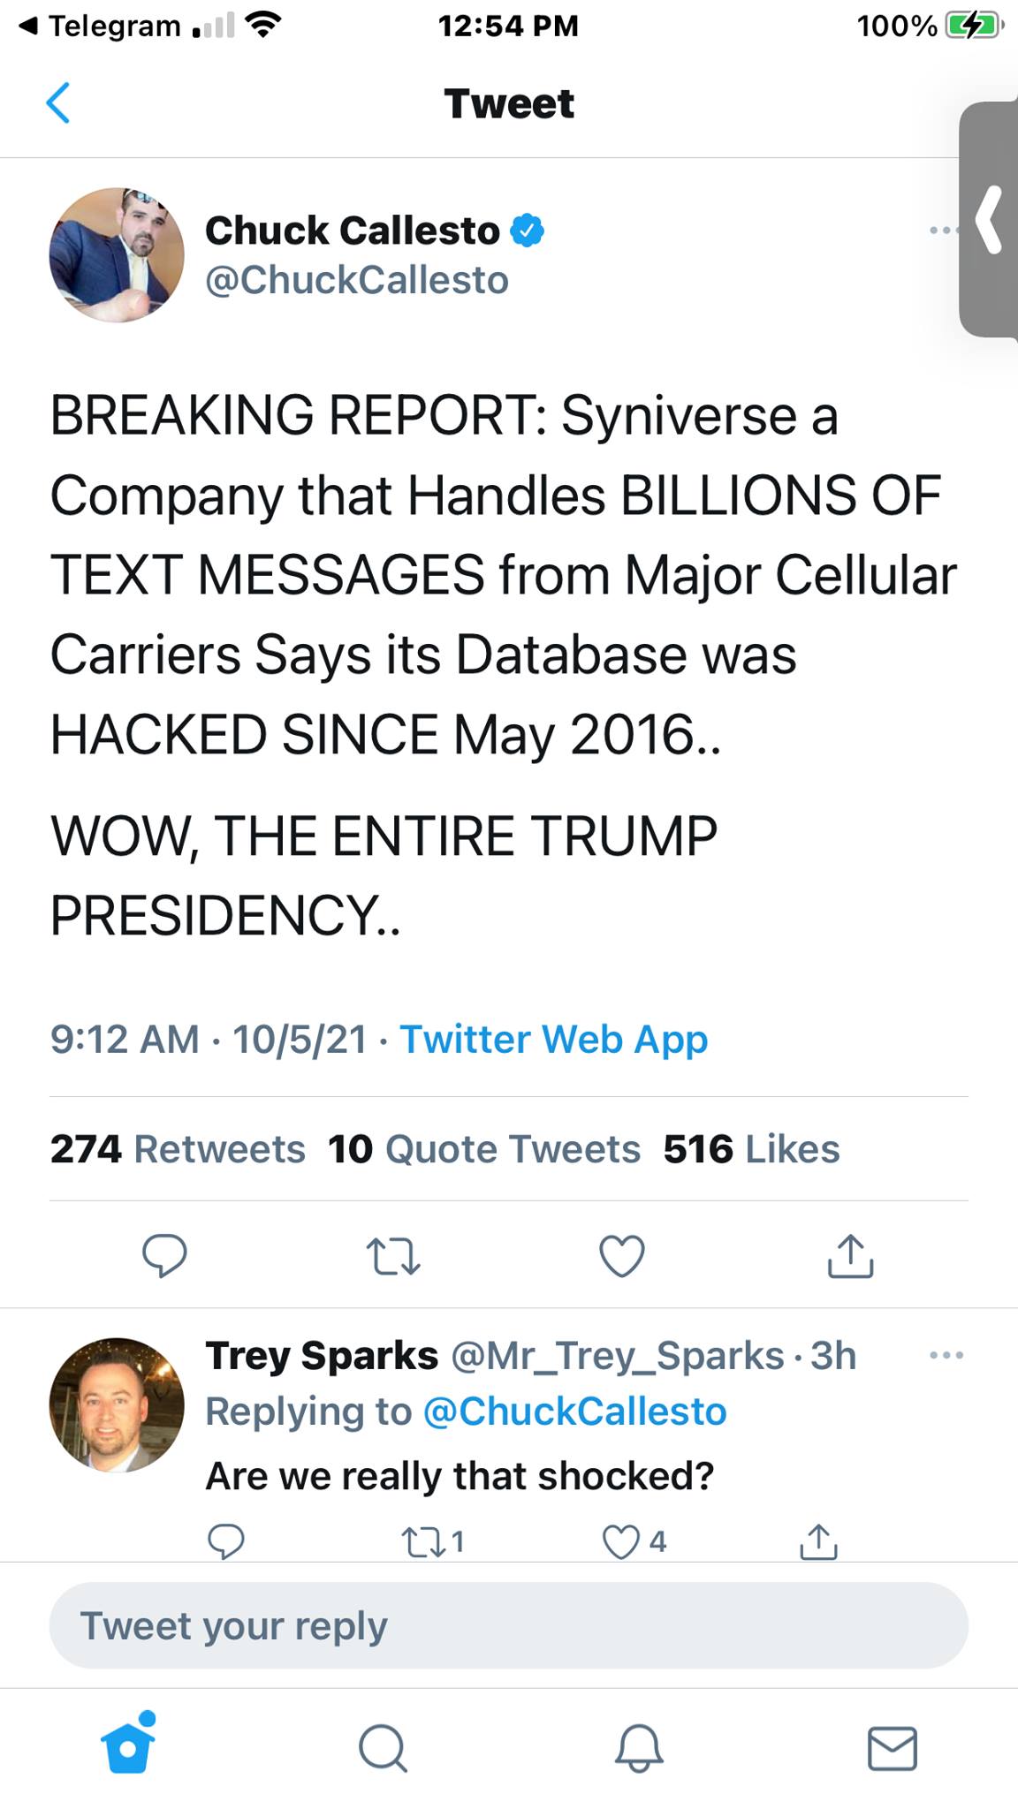Like Chuck Callesto's tweet
The image size is (1018, 1809).
click(622, 1254)
